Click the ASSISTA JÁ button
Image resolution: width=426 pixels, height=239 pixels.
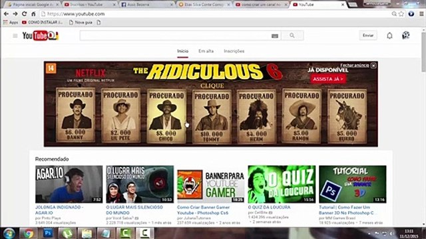(x=328, y=79)
